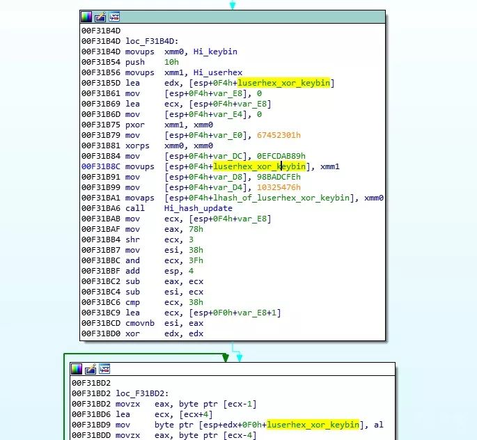The image size is (477, 440).
Task: Select the loc_F31B4D: label
Action: [152, 41]
